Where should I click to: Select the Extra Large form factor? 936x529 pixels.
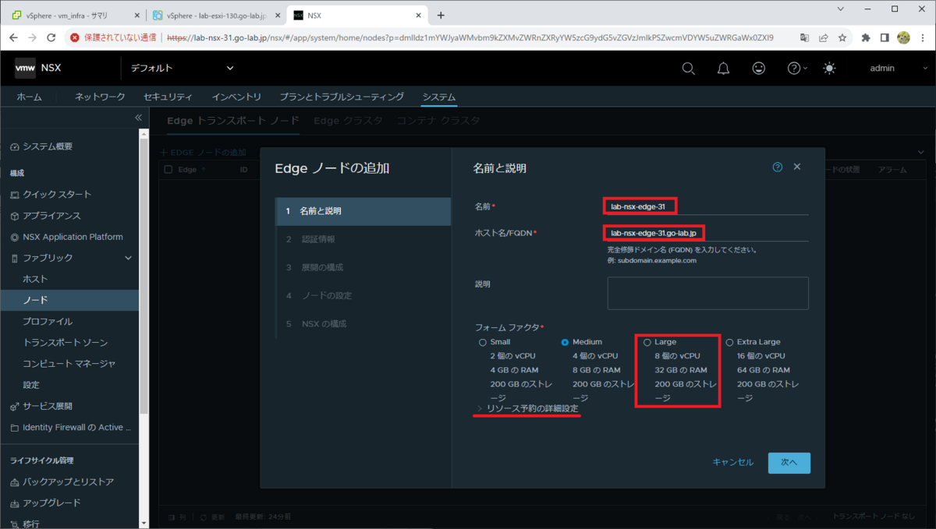(729, 342)
